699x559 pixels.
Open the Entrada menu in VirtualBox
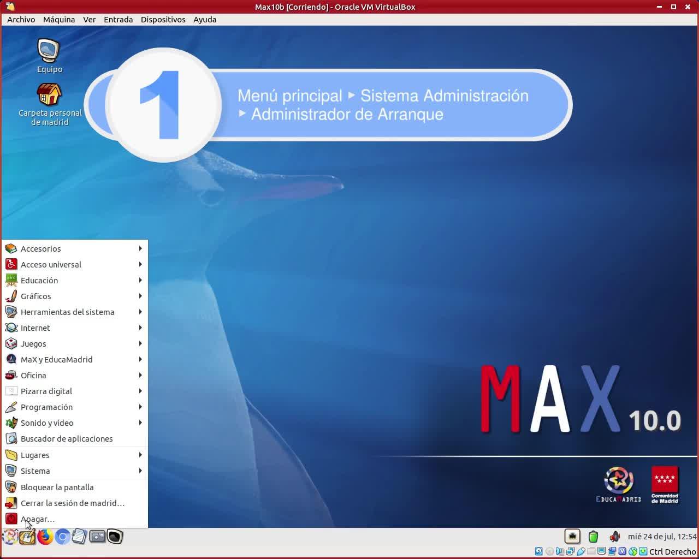[118, 19]
